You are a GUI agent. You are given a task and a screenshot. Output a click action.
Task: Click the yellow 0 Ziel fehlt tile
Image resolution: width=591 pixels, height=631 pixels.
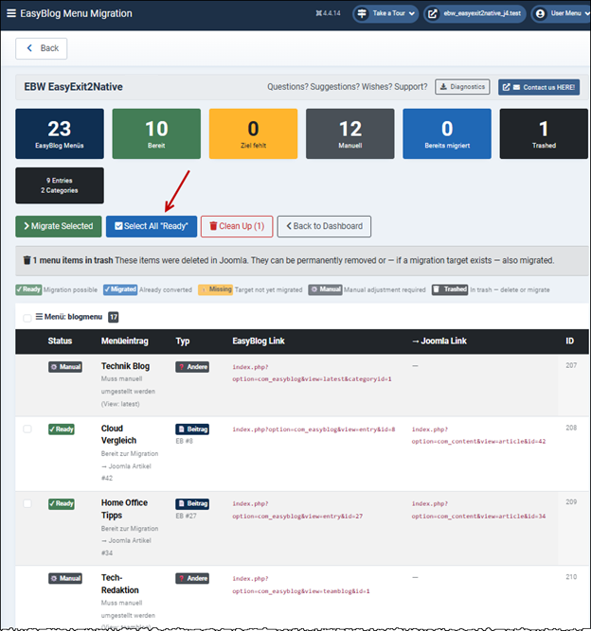pos(254,133)
